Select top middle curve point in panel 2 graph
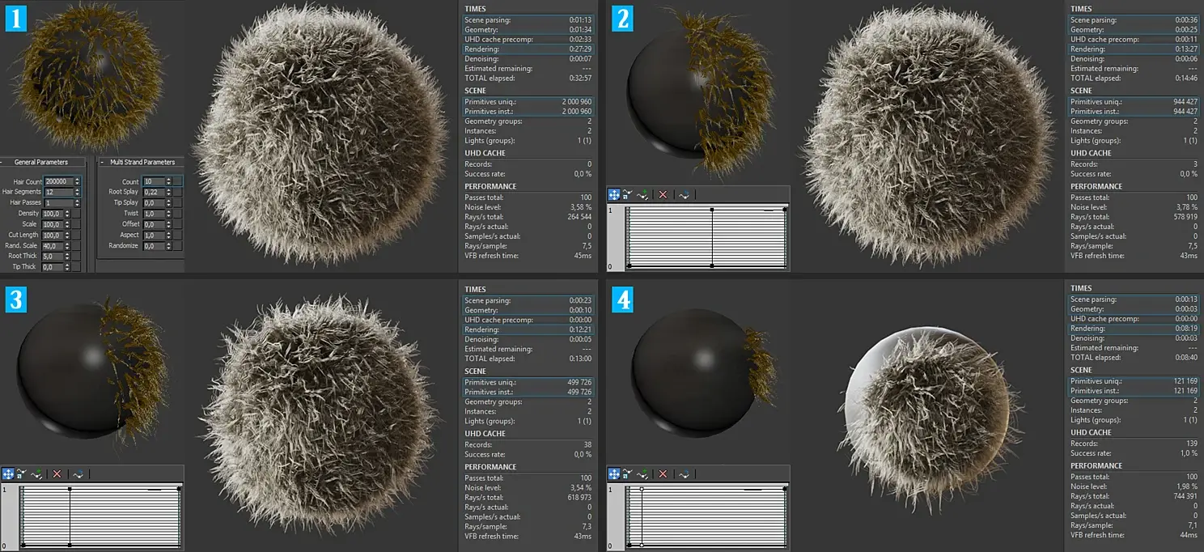The image size is (1204, 552). 712,210
